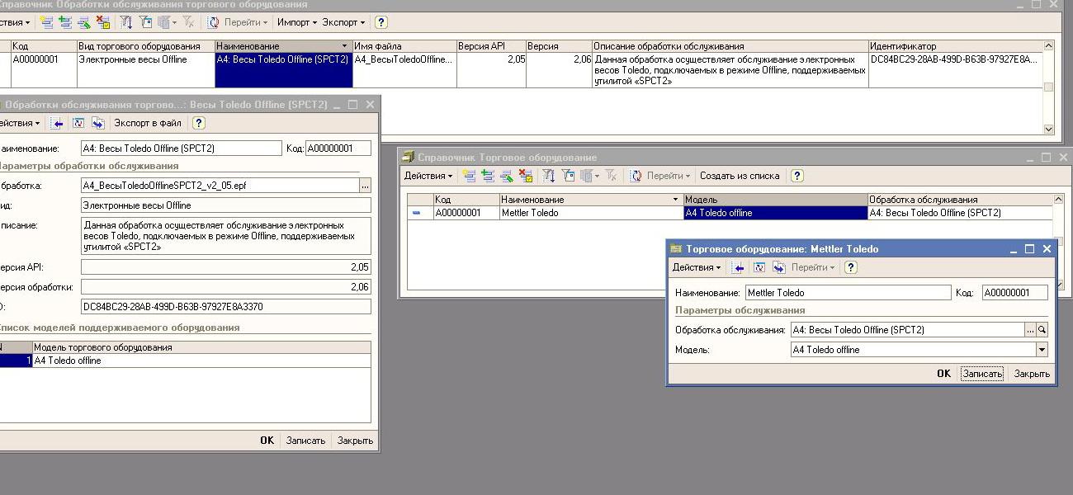Click OK in the Mettler Toledo form
This screenshot has width=1073, height=495.
943,374
